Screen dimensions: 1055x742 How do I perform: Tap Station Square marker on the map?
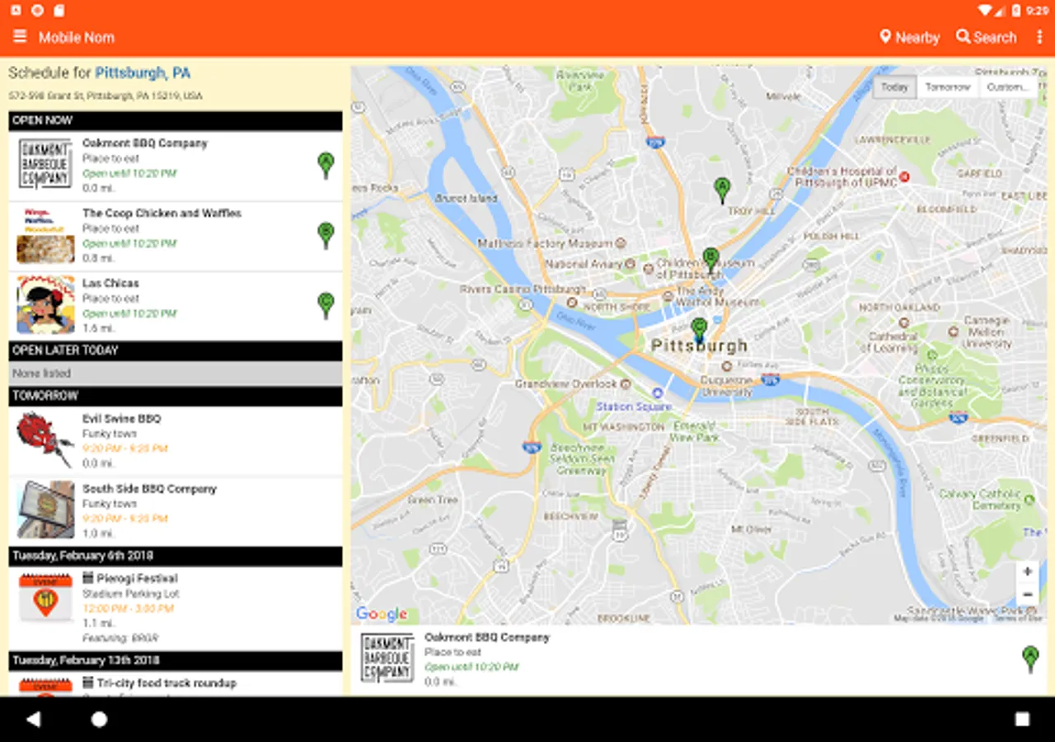point(657,392)
